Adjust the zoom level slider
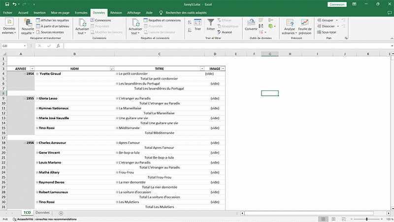 [x=367, y=219]
